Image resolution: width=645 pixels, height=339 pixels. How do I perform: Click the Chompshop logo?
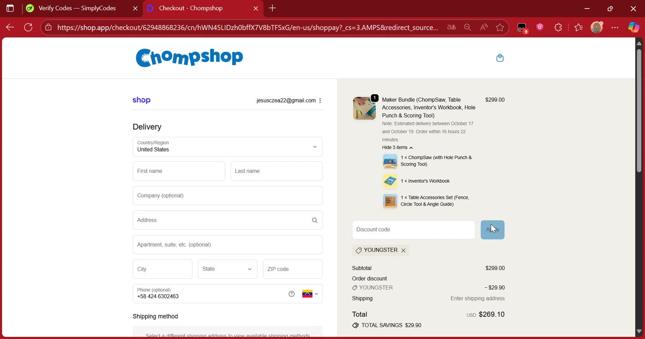[x=190, y=58]
